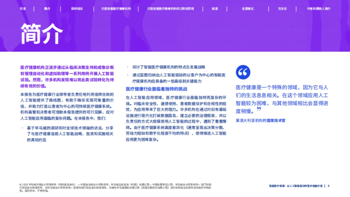This screenshot has height=197, width=350.
Task: Jump to the 结语 section
Action: tap(215, 9)
